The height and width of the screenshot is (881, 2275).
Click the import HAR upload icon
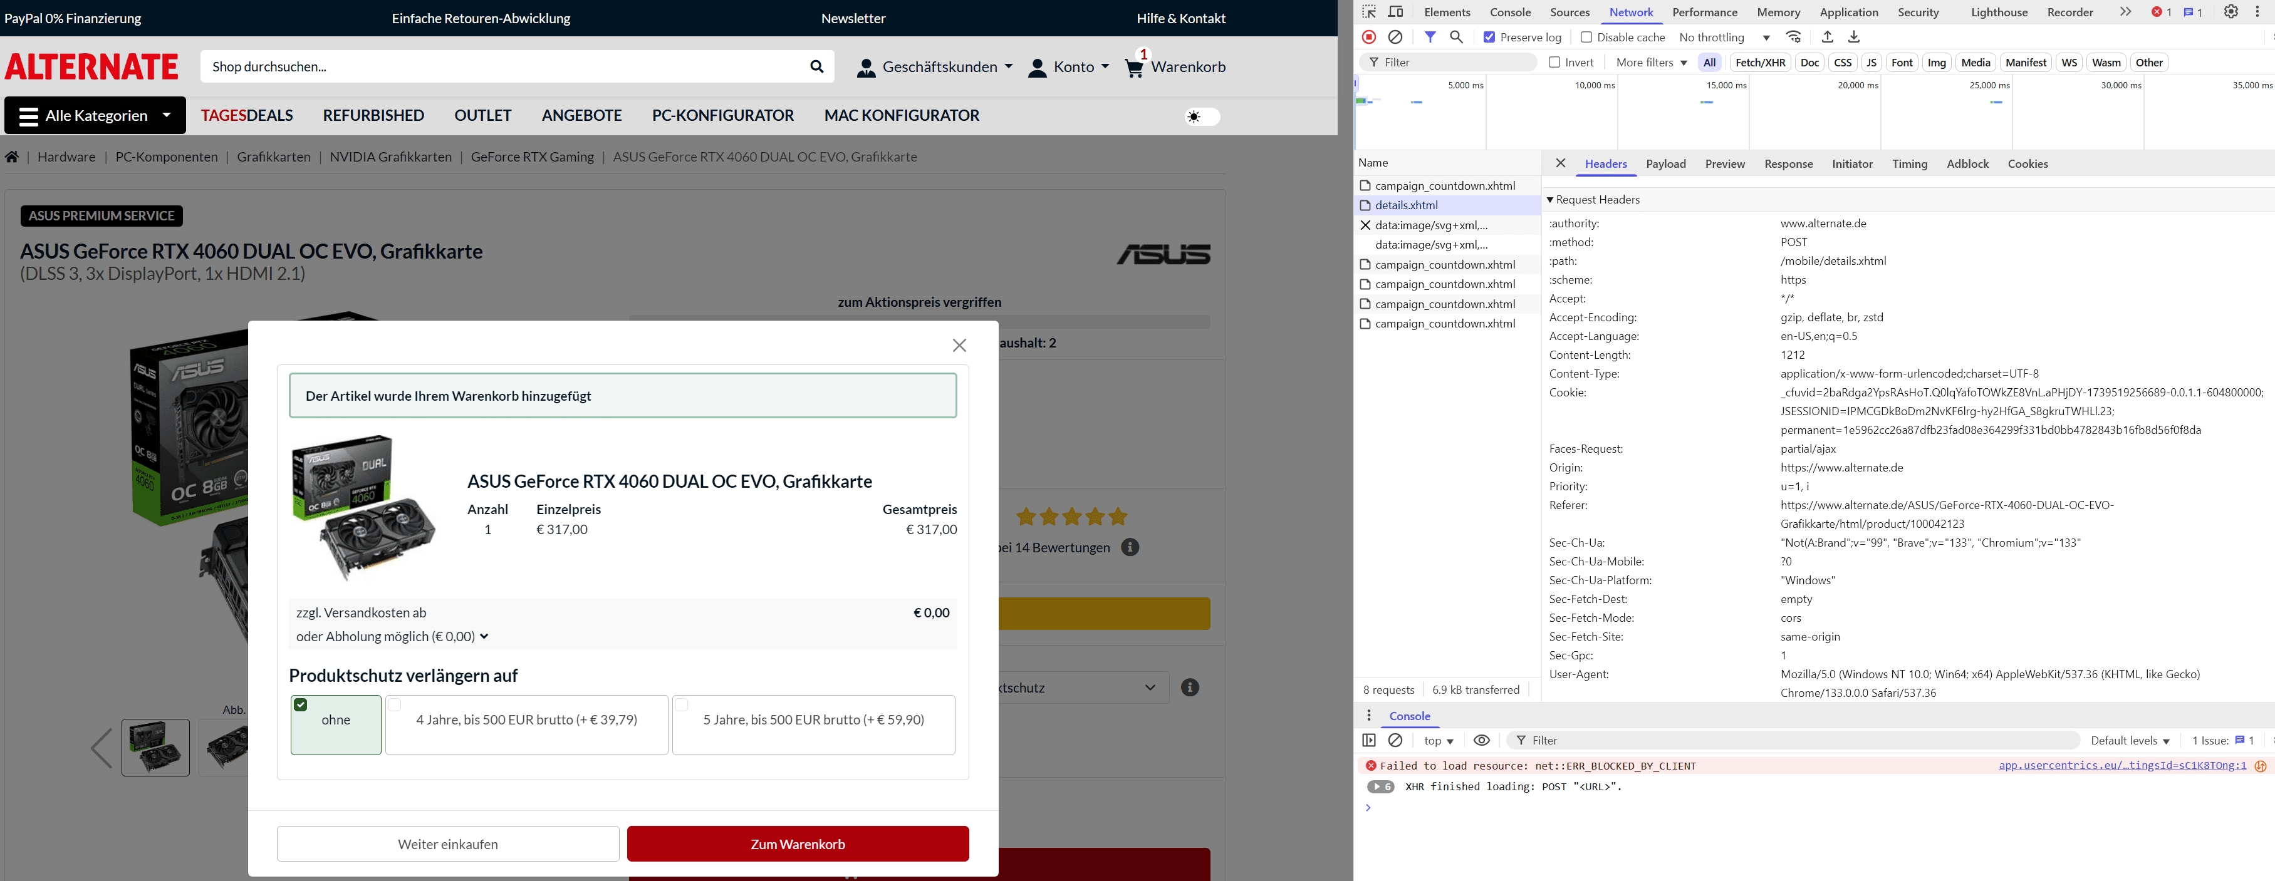tap(1827, 37)
